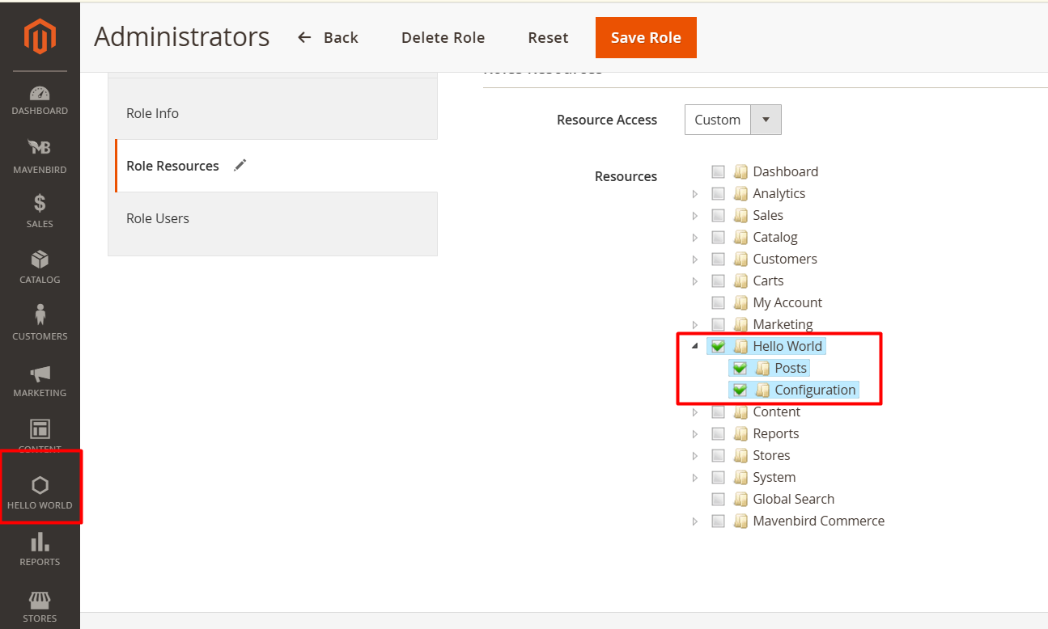Open the Reports sidebar menu
Viewport: 1048px width, 629px height.
pos(40,549)
